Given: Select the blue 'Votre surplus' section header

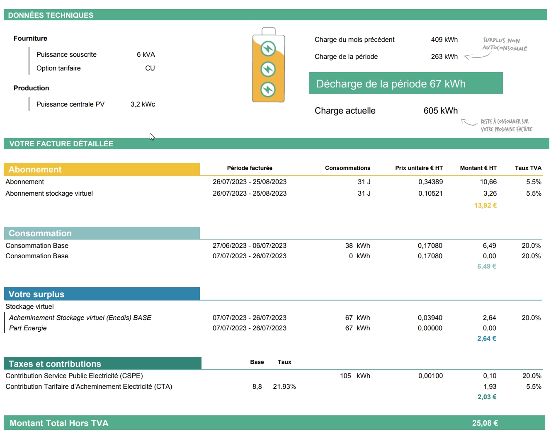Looking at the screenshot, I should pyautogui.click(x=102, y=294).
